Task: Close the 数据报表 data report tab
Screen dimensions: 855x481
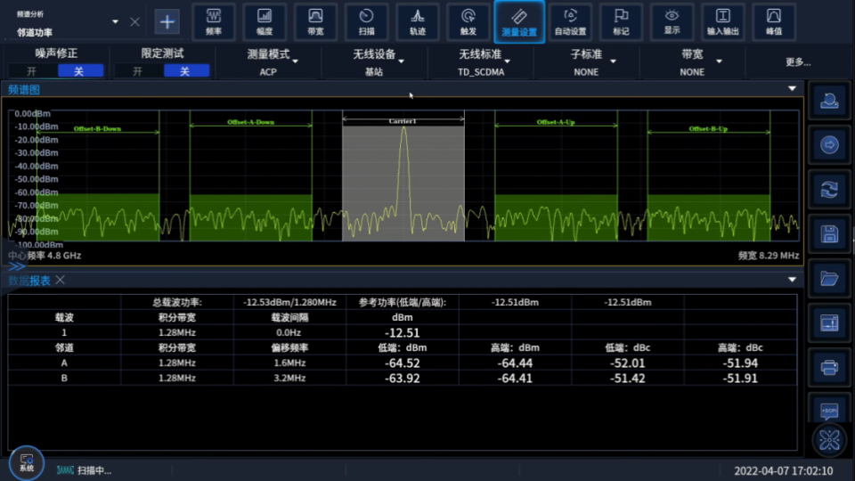Action: point(61,281)
